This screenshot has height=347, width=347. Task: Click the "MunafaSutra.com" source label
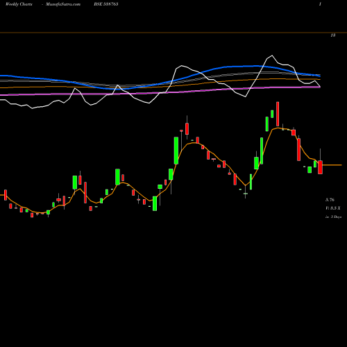tap(63, 4)
